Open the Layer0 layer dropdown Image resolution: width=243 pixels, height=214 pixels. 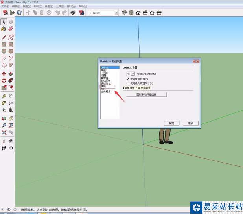point(116,13)
